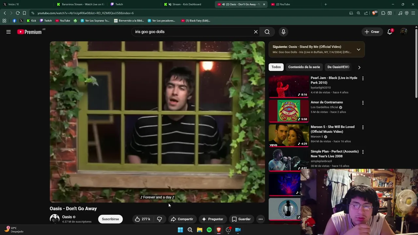This screenshot has height=235, width=418.
Task: Show more filter chips with the arrow
Action: 359,67
